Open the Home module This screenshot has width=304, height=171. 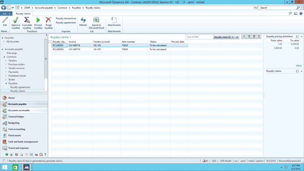pos(24,98)
